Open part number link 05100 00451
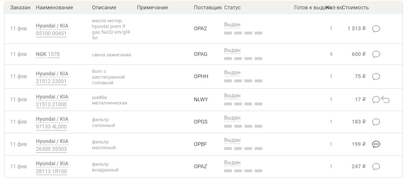This screenshot has height=196, width=407. click(x=51, y=33)
